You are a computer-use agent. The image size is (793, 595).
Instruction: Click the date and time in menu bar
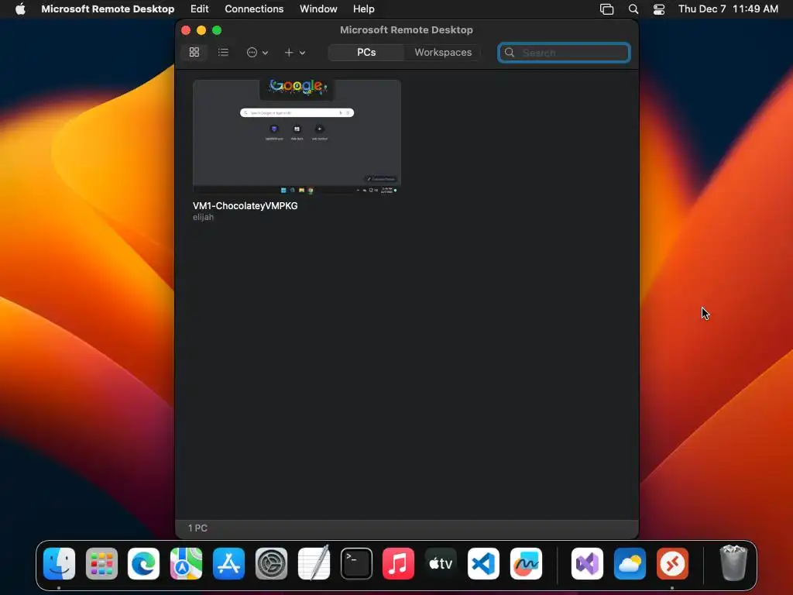click(x=728, y=9)
